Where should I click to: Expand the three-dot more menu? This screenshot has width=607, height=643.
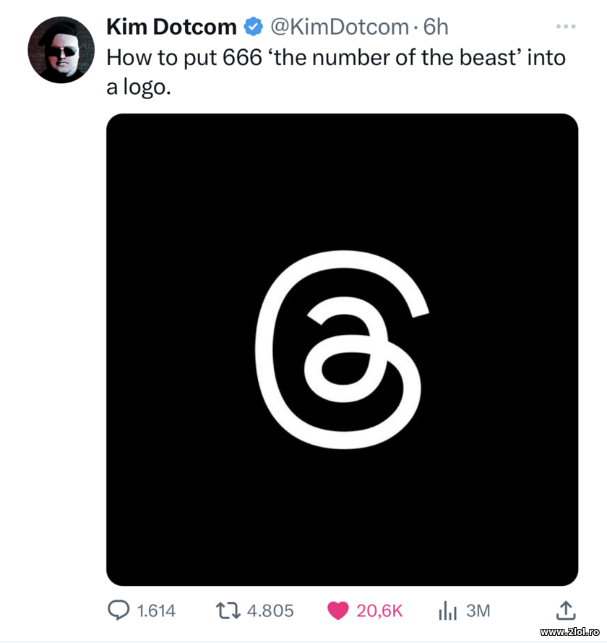[566, 25]
